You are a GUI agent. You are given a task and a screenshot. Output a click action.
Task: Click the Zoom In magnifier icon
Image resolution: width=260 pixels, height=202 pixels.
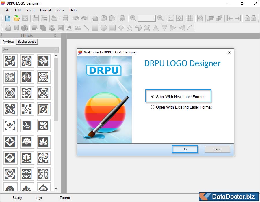tap(133, 18)
